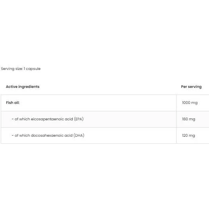This screenshot has width=209, height=209.
Task: Click the 120 mg value cell
Action: 193,136
